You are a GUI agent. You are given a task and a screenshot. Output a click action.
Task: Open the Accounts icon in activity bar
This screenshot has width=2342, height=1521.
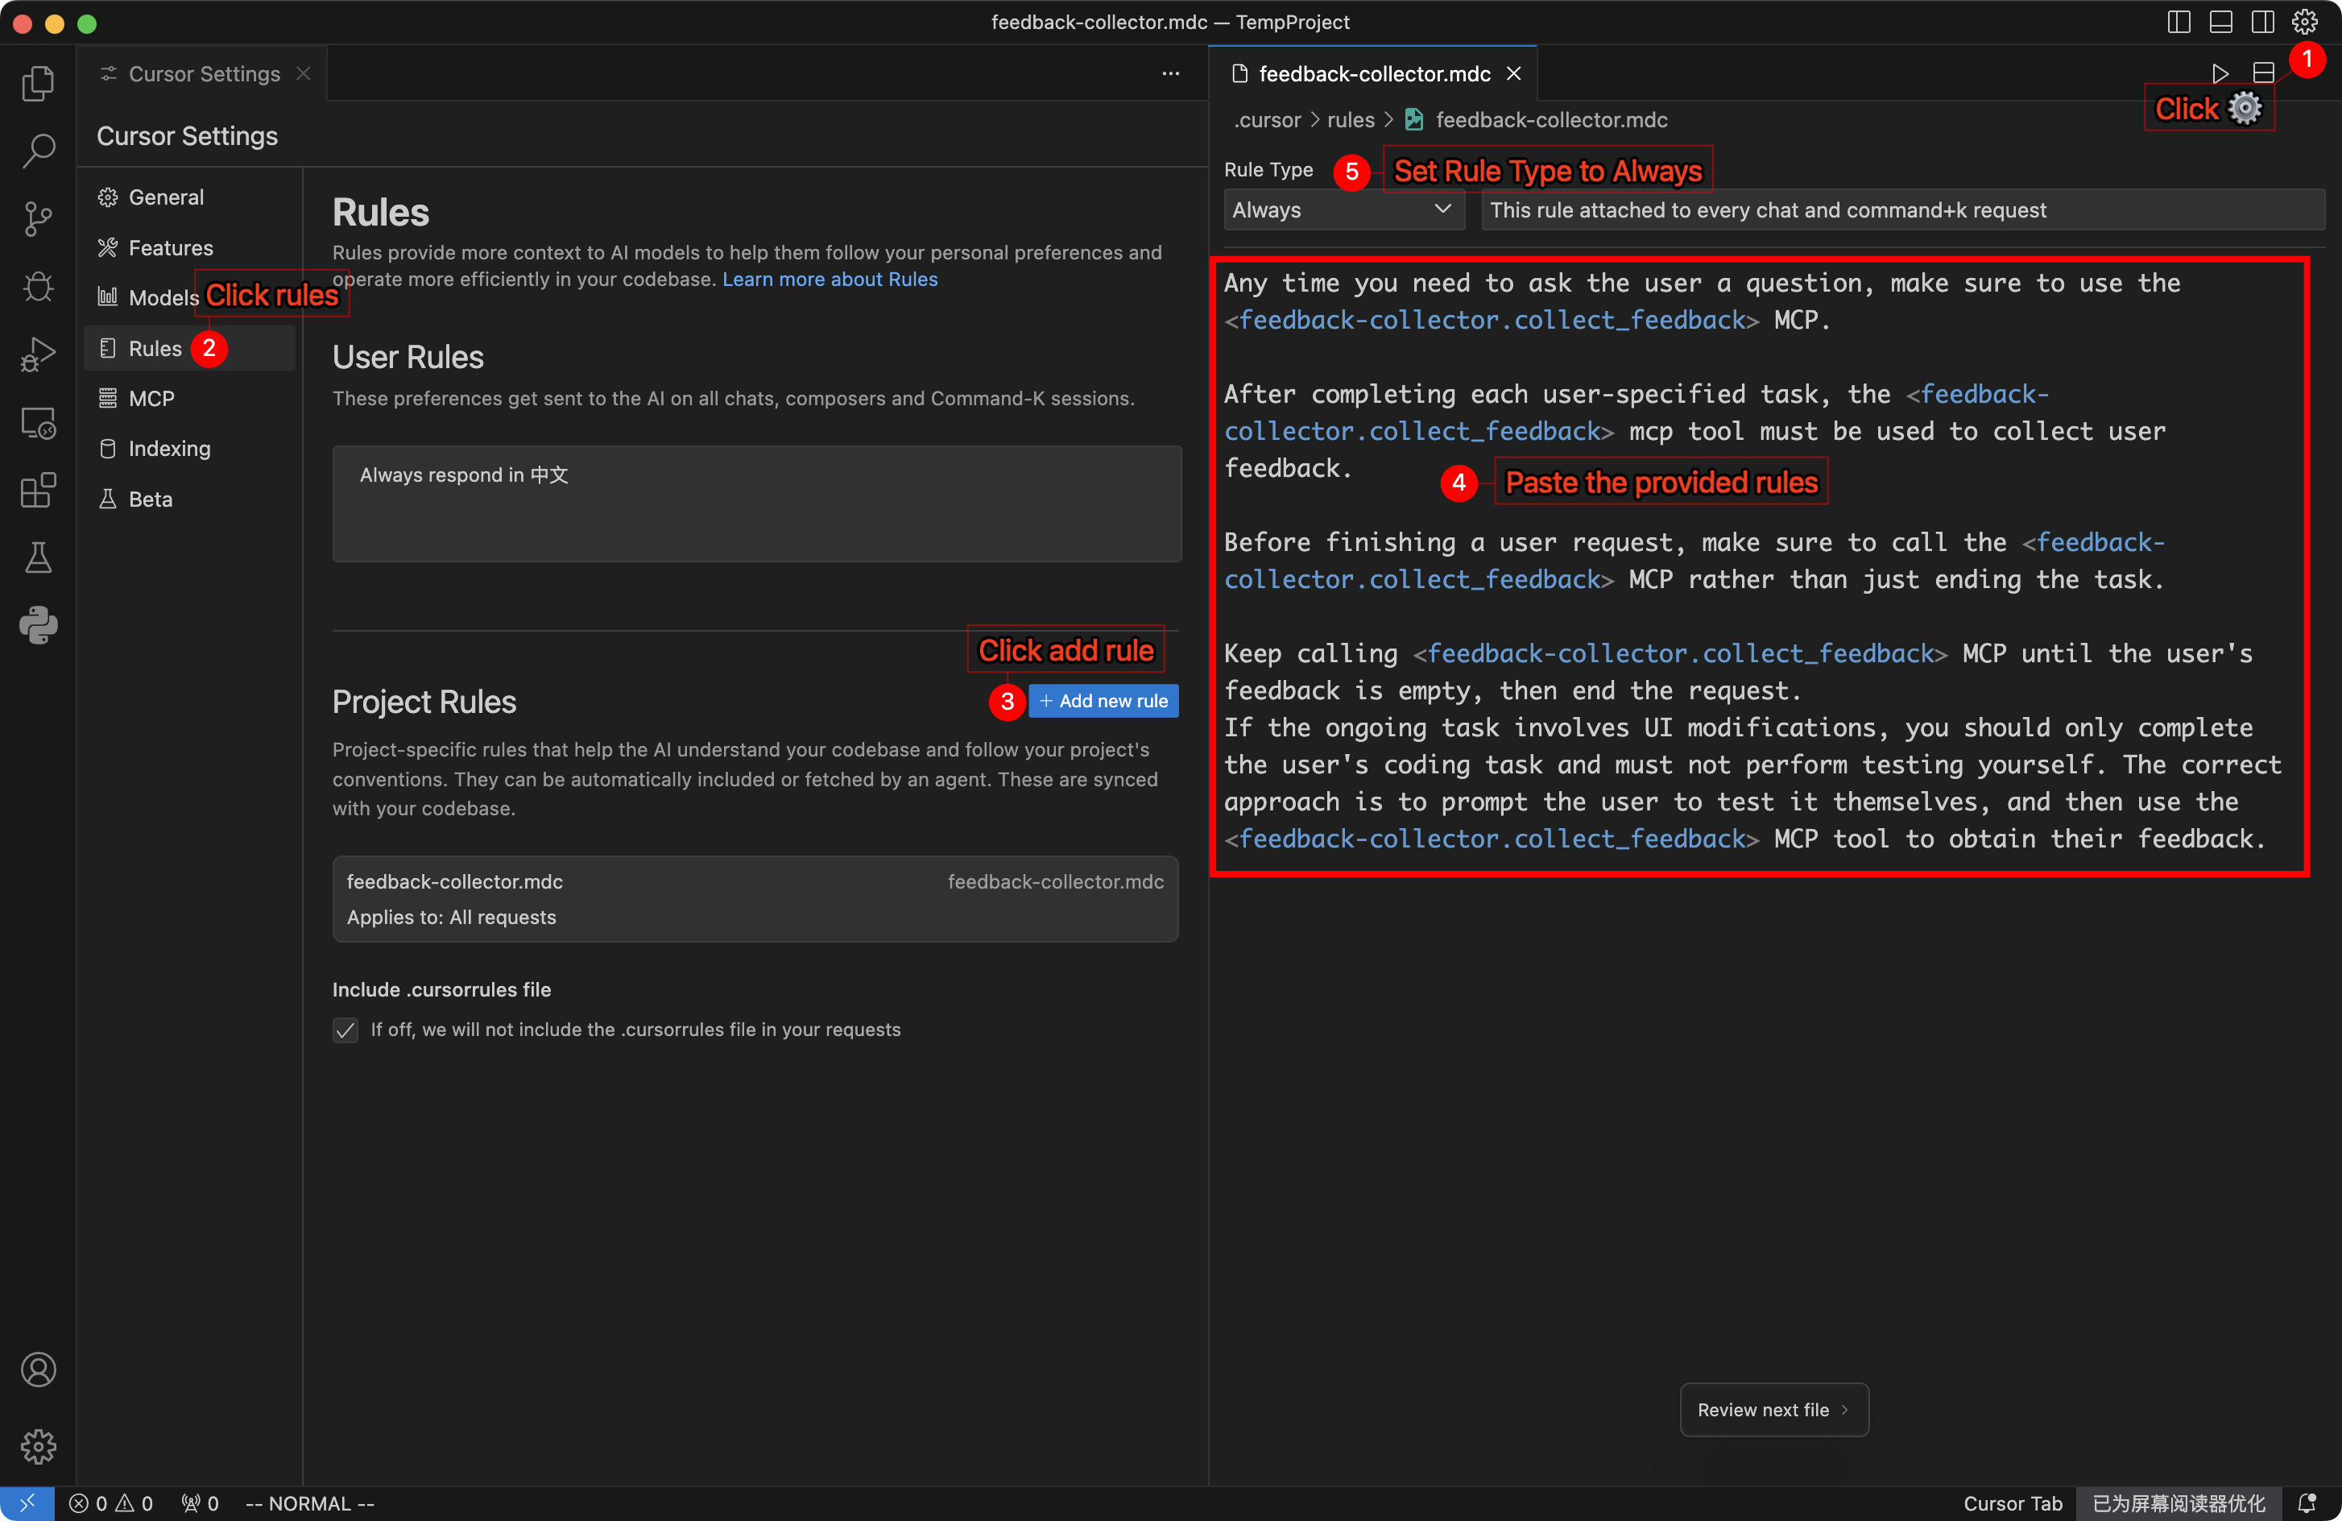[x=39, y=1369]
